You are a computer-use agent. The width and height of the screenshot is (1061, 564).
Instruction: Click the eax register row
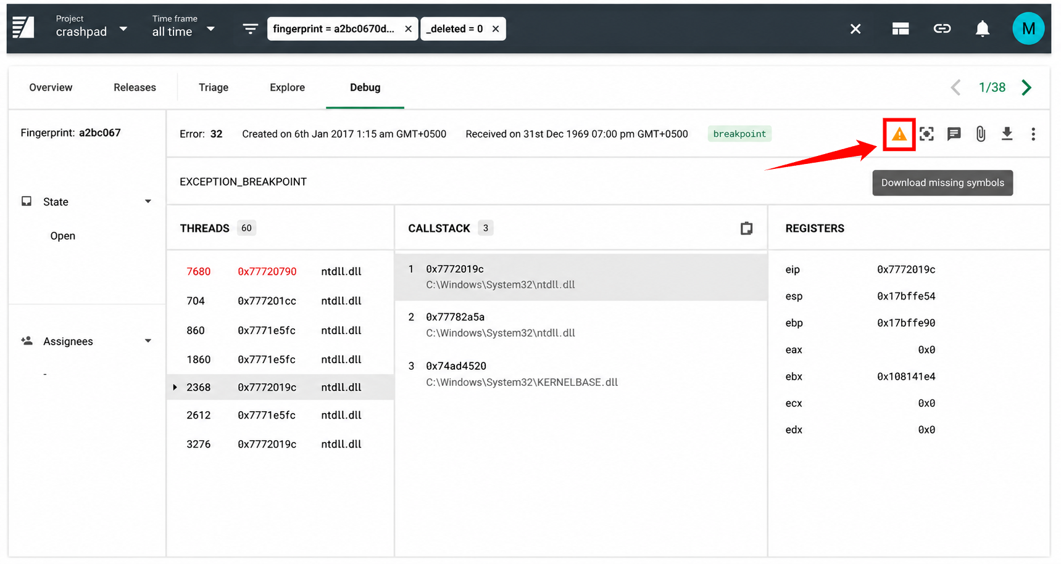[x=860, y=349]
